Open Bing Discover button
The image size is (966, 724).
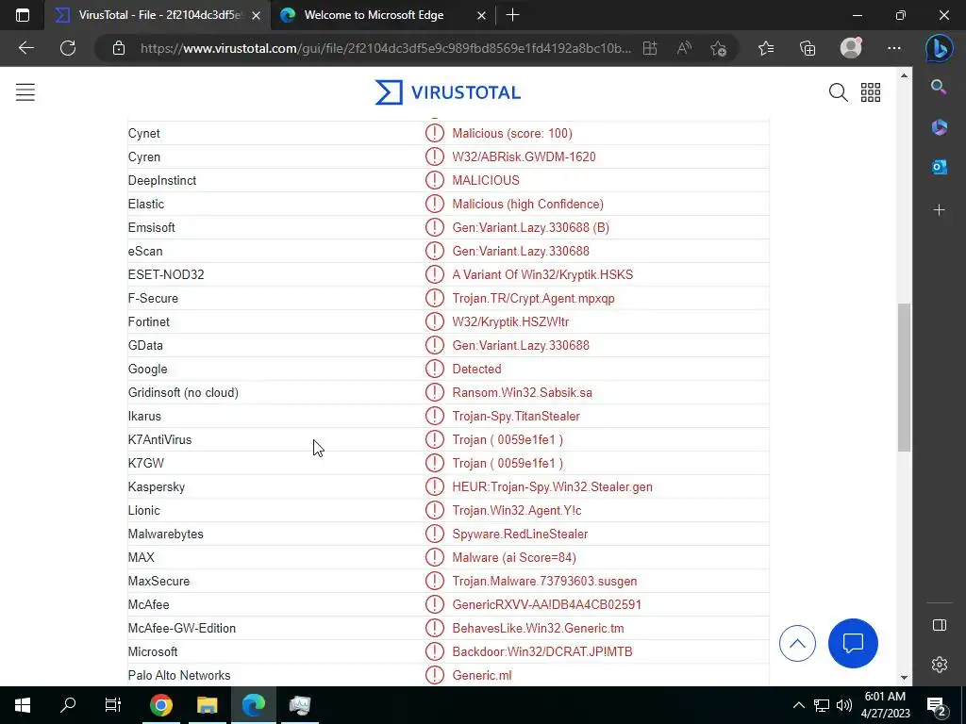pyautogui.click(x=939, y=48)
